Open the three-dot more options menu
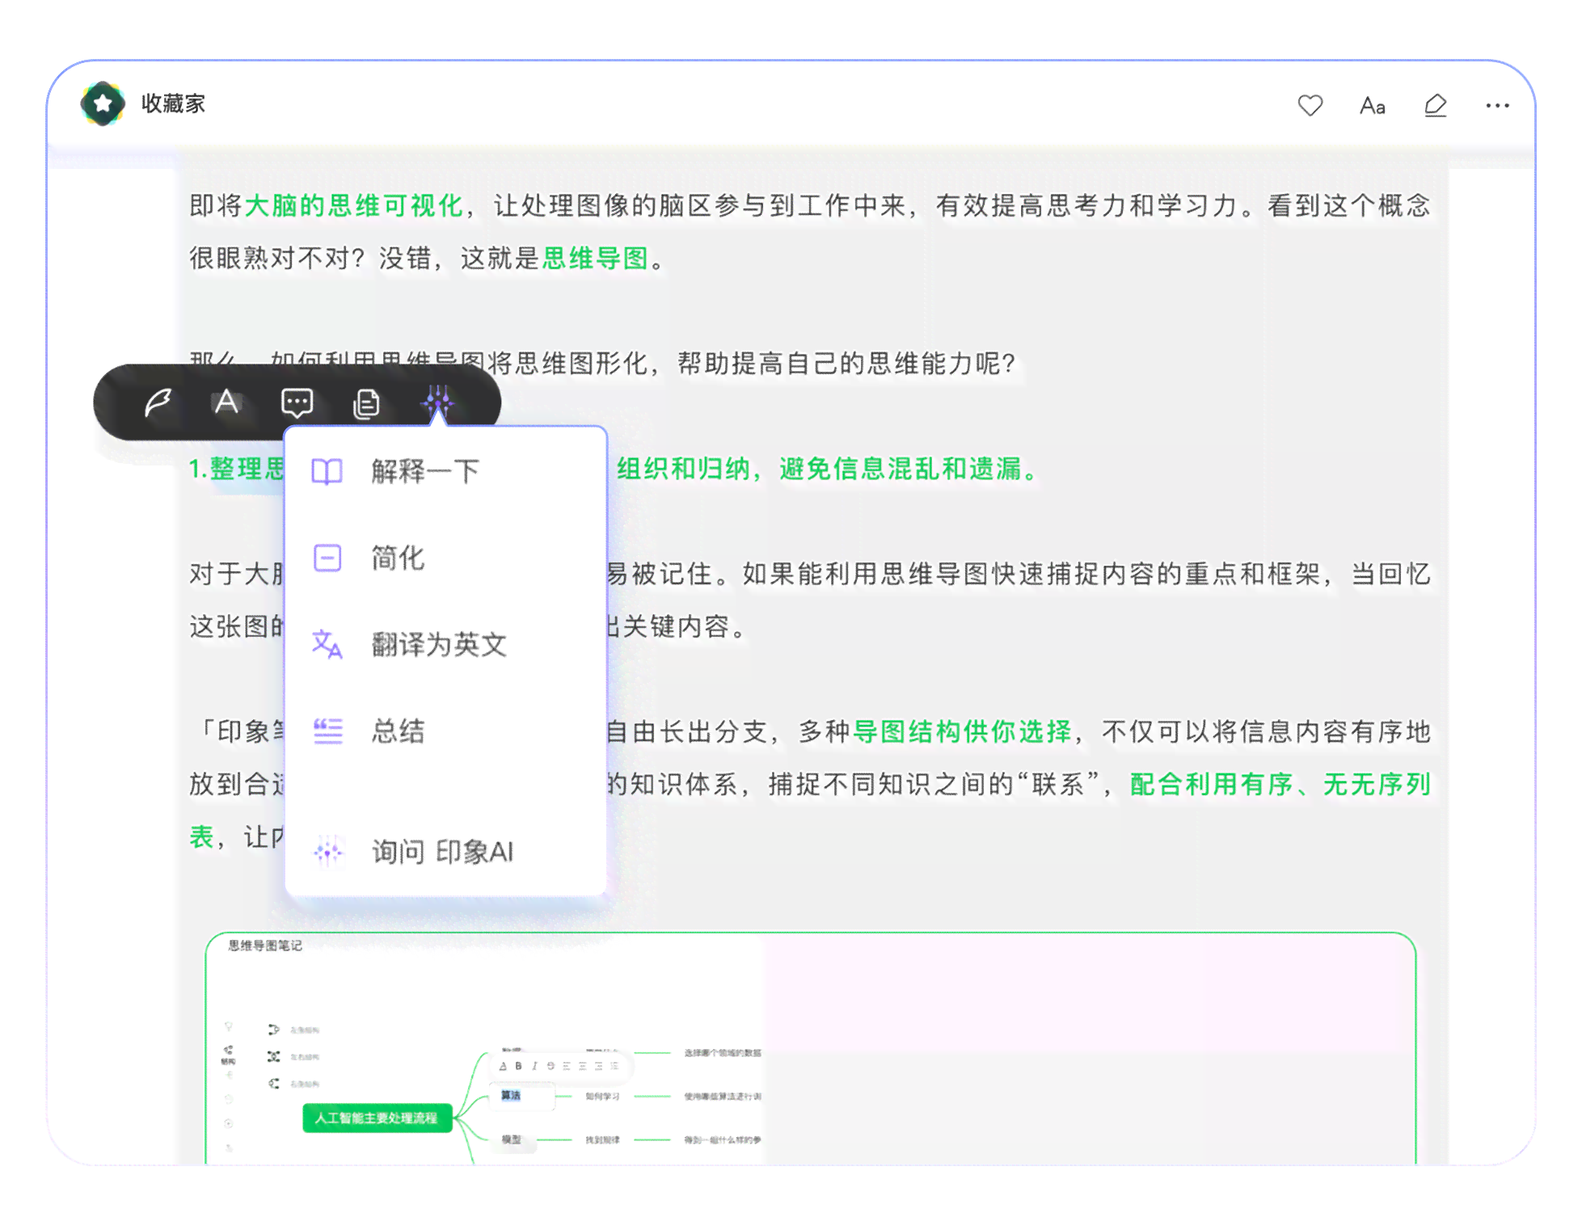Image resolution: width=1582 pixels, height=1209 pixels. point(1497,105)
